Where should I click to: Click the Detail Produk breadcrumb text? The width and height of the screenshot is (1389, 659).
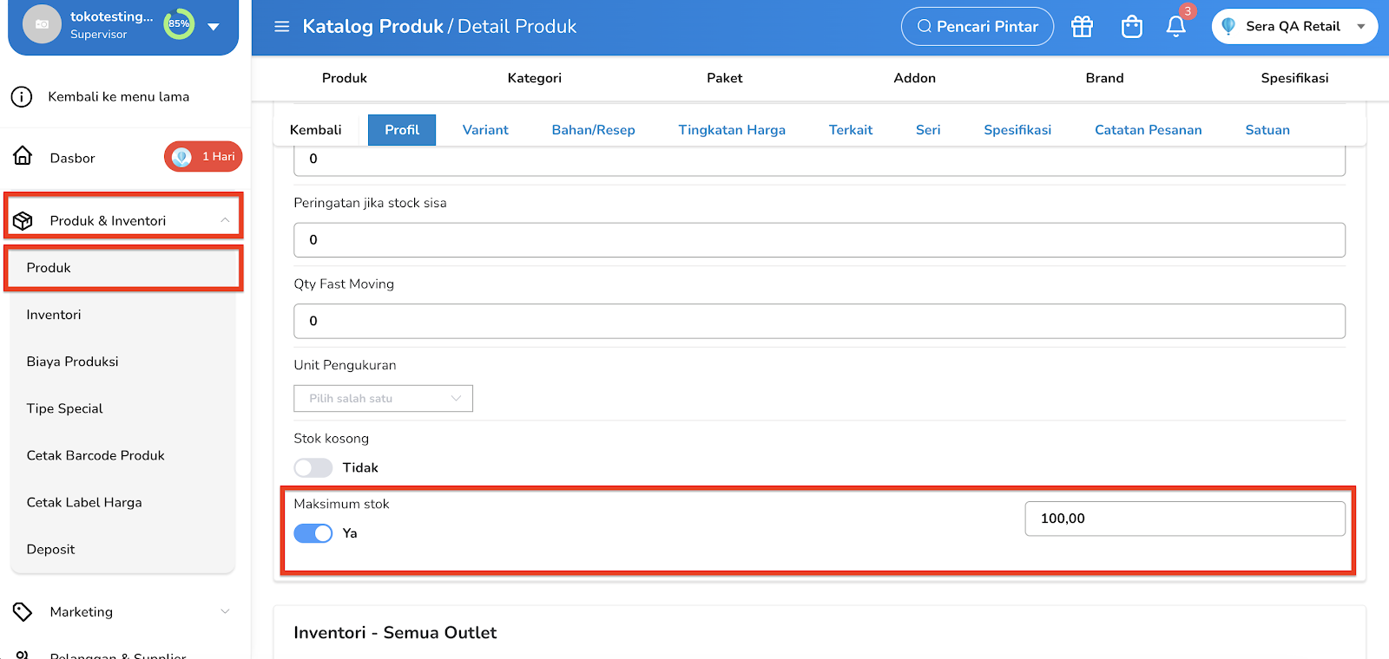[517, 27]
